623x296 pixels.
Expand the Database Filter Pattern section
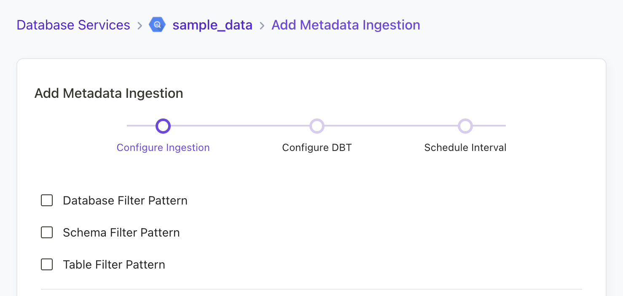click(125, 200)
